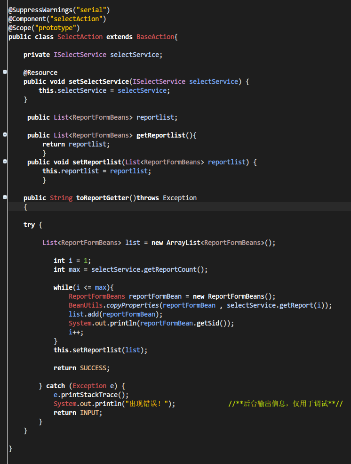351x464 pixels.
Task: Click the 'return reportlist;' statement
Action: [x=76, y=145]
